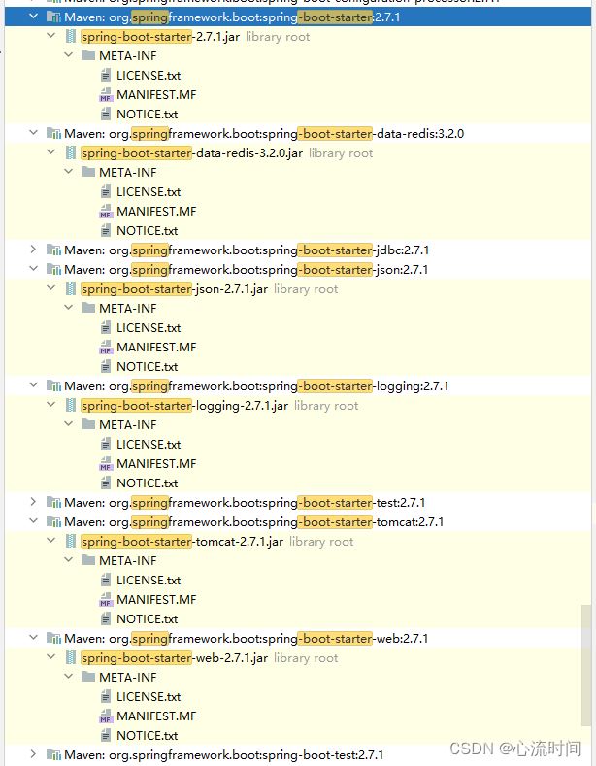
Task: Select MANIFEST.MF under spring-boot-starter-logging-2.7.1.jar
Action: [x=156, y=464]
